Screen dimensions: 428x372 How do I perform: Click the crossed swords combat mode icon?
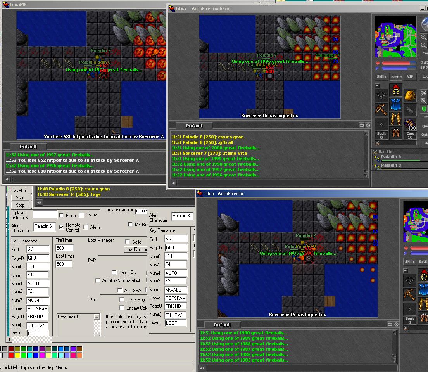pyautogui.click(x=424, y=93)
